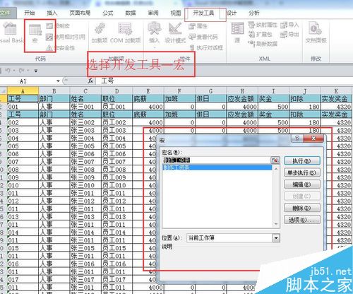Toggle Use Relative References (使用相对引用)
353x294 pixels.
tap(66, 37)
